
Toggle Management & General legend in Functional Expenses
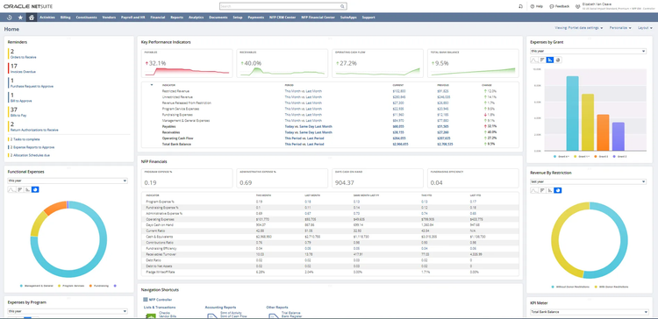coord(37,286)
